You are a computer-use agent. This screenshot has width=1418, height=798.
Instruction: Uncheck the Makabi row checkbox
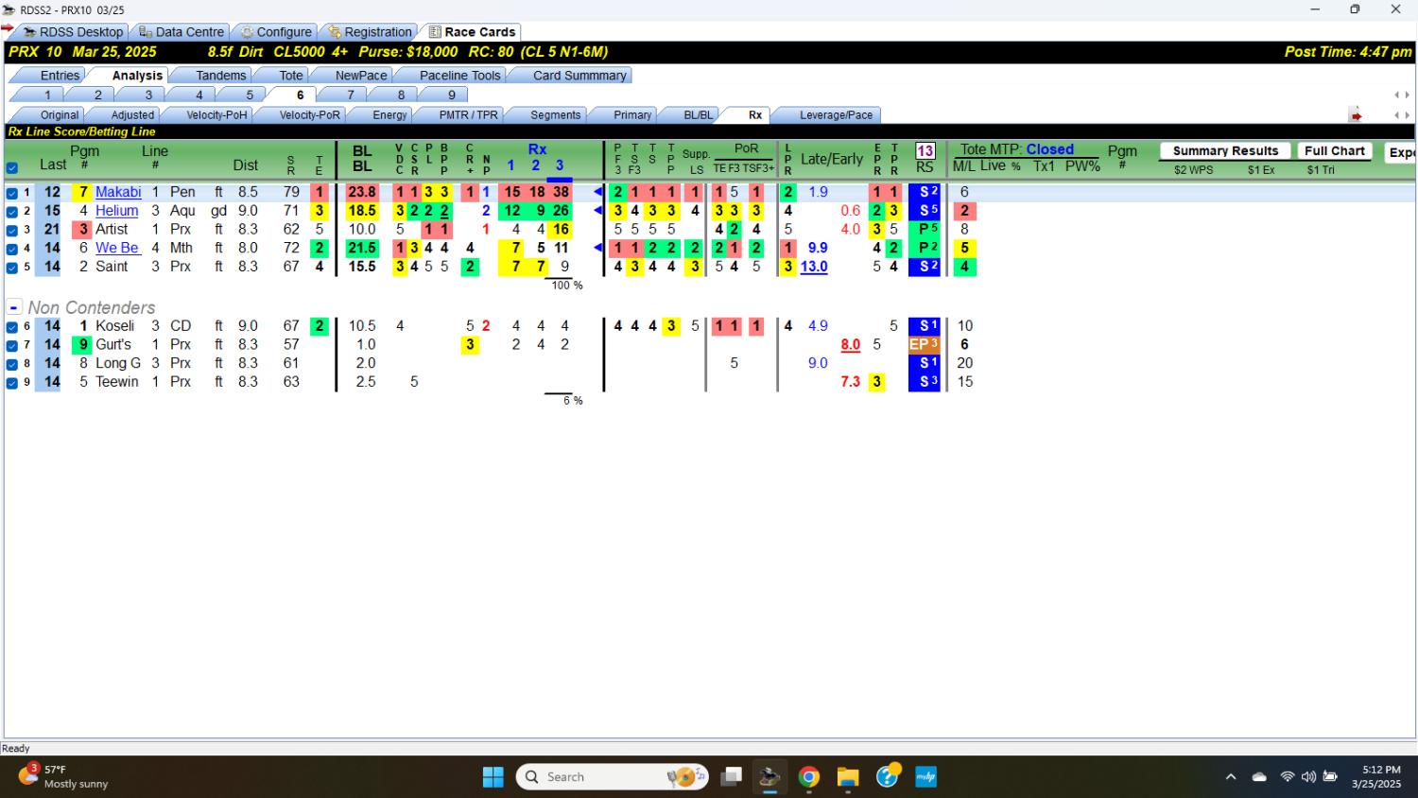[12, 193]
